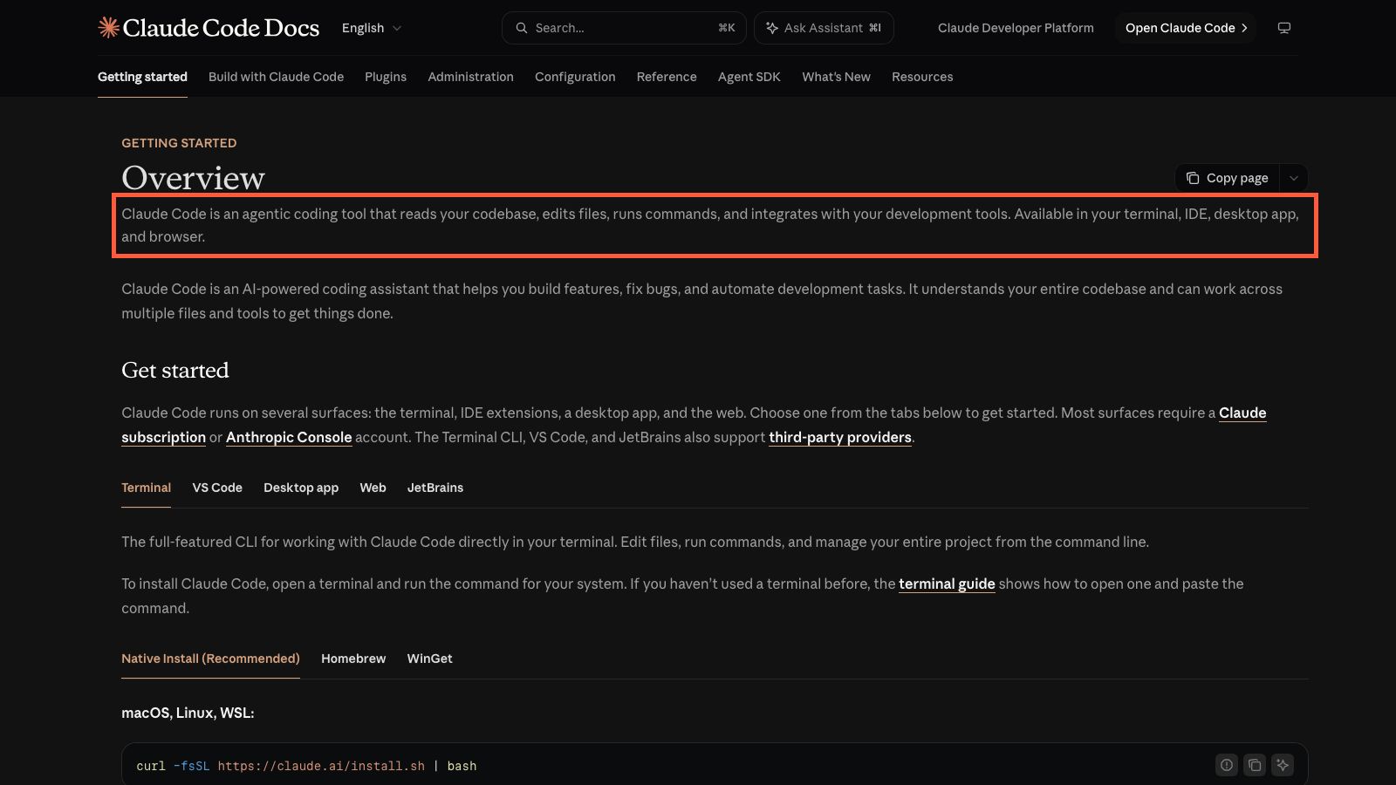Open the Resources nav tab
This screenshot has height=785, width=1396.
[x=922, y=77]
